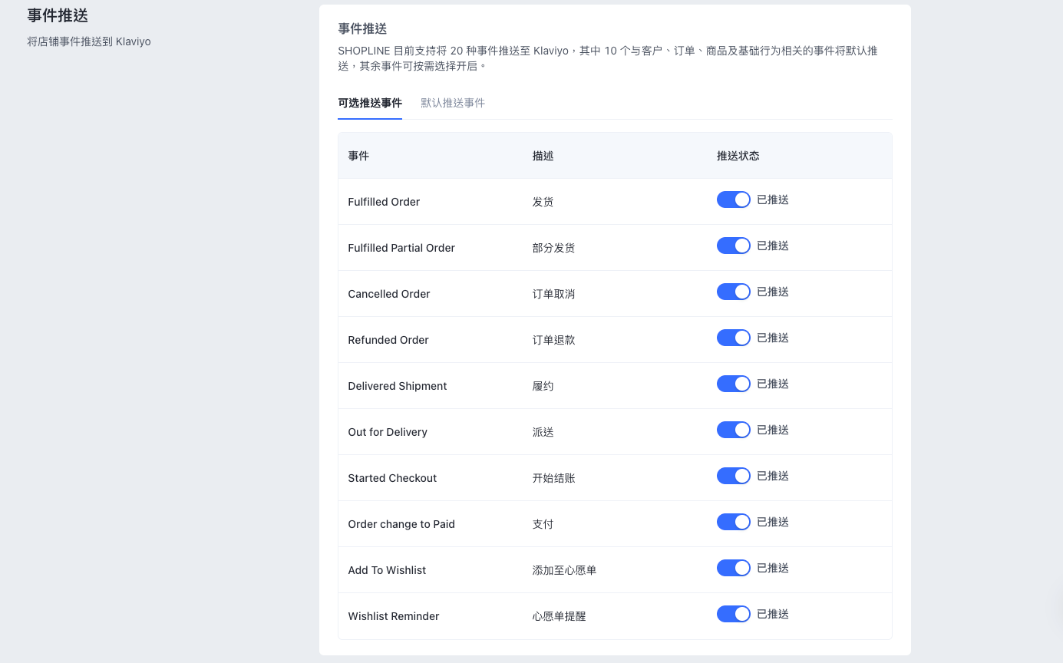Viewport: 1063px width, 663px height.
Task: Toggle the Wishlist Reminder push switch
Action: [x=733, y=614]
